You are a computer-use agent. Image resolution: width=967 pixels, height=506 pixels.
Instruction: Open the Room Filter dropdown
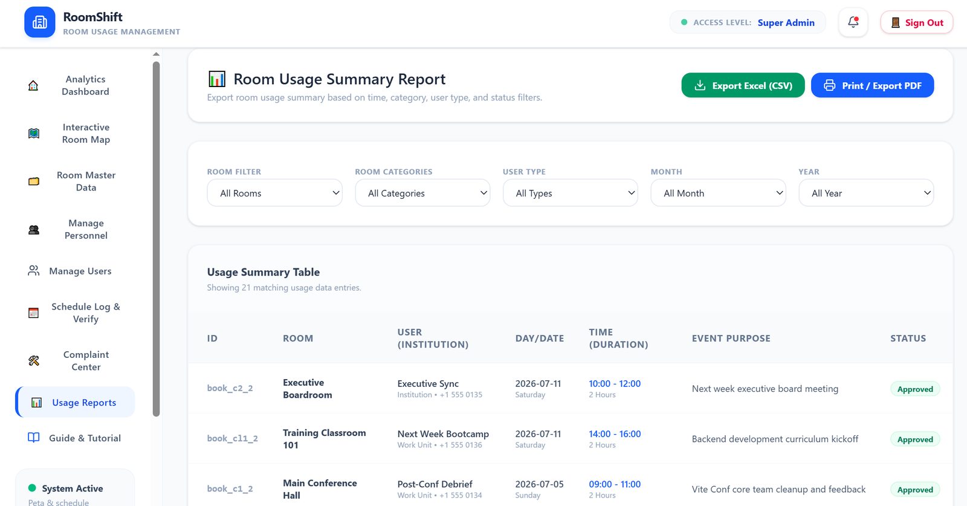[274, 193]
